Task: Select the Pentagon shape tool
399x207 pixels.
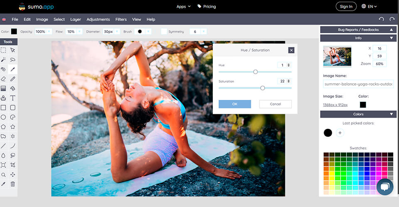Action: coord(3,127)
